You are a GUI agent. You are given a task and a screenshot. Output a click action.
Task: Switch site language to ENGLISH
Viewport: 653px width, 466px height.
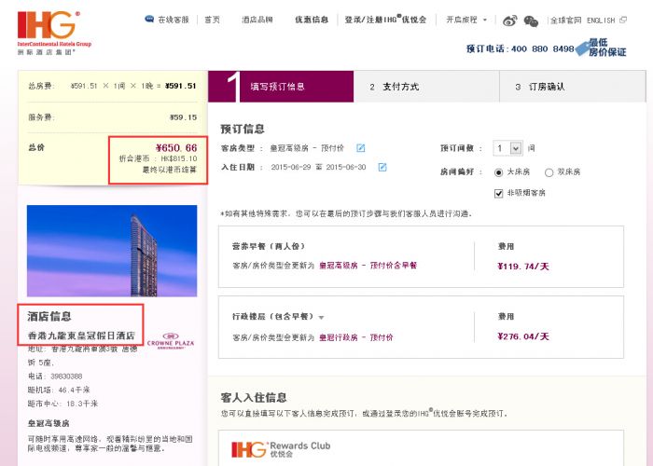coord(601,20)
